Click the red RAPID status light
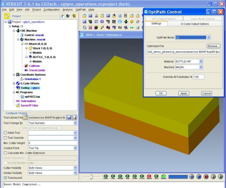 pyautogui.click(x=149, y=177)
